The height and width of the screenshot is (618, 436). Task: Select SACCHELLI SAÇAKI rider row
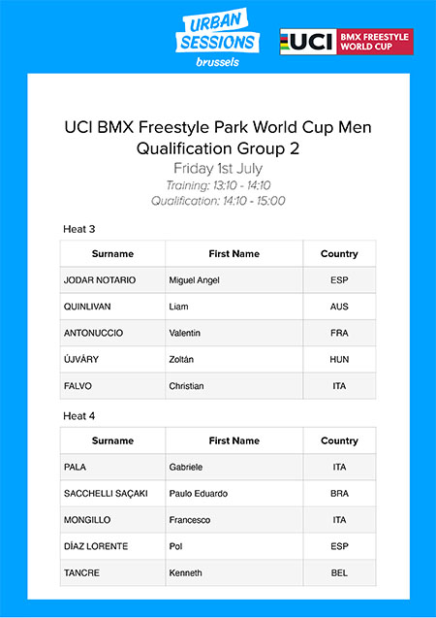pos(218,494)
